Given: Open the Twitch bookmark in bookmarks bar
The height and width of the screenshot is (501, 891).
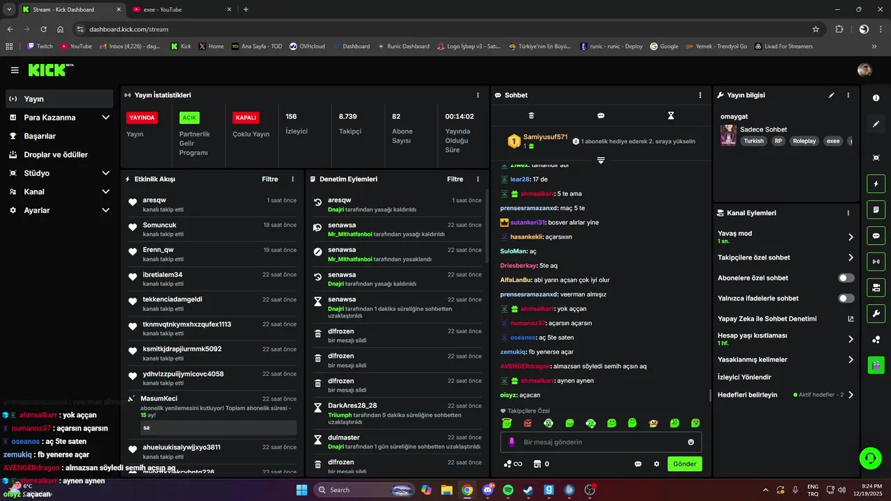Looking at the screenshot, I should [40, 47].
